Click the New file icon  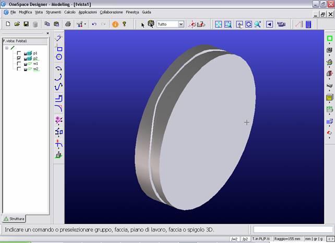(x=8, y=24)
